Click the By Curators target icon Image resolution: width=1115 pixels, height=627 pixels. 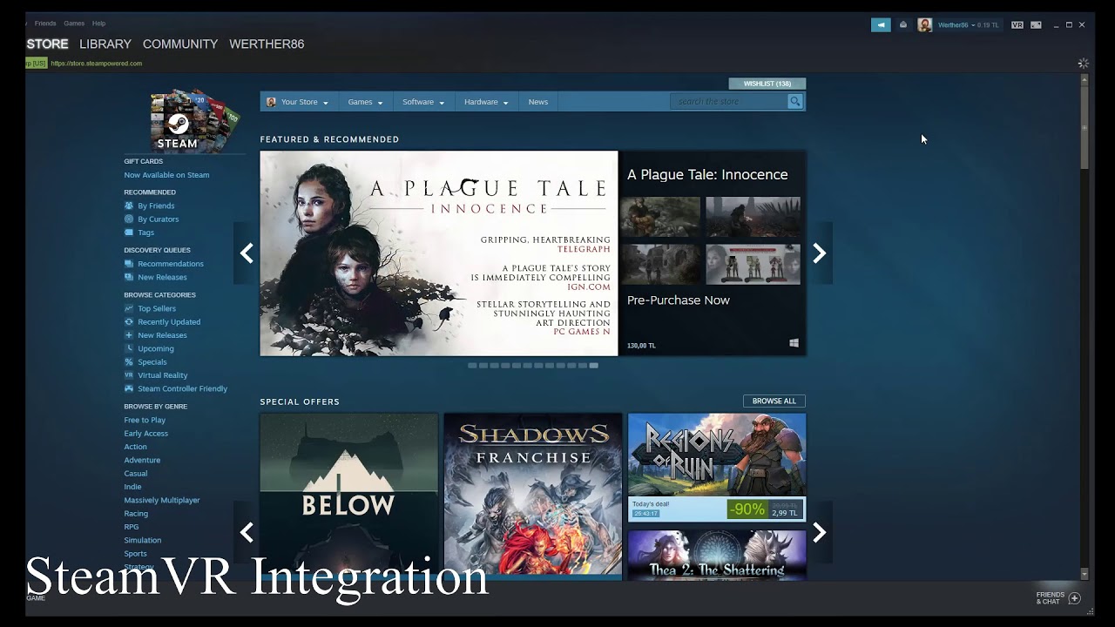pos(129,219)
